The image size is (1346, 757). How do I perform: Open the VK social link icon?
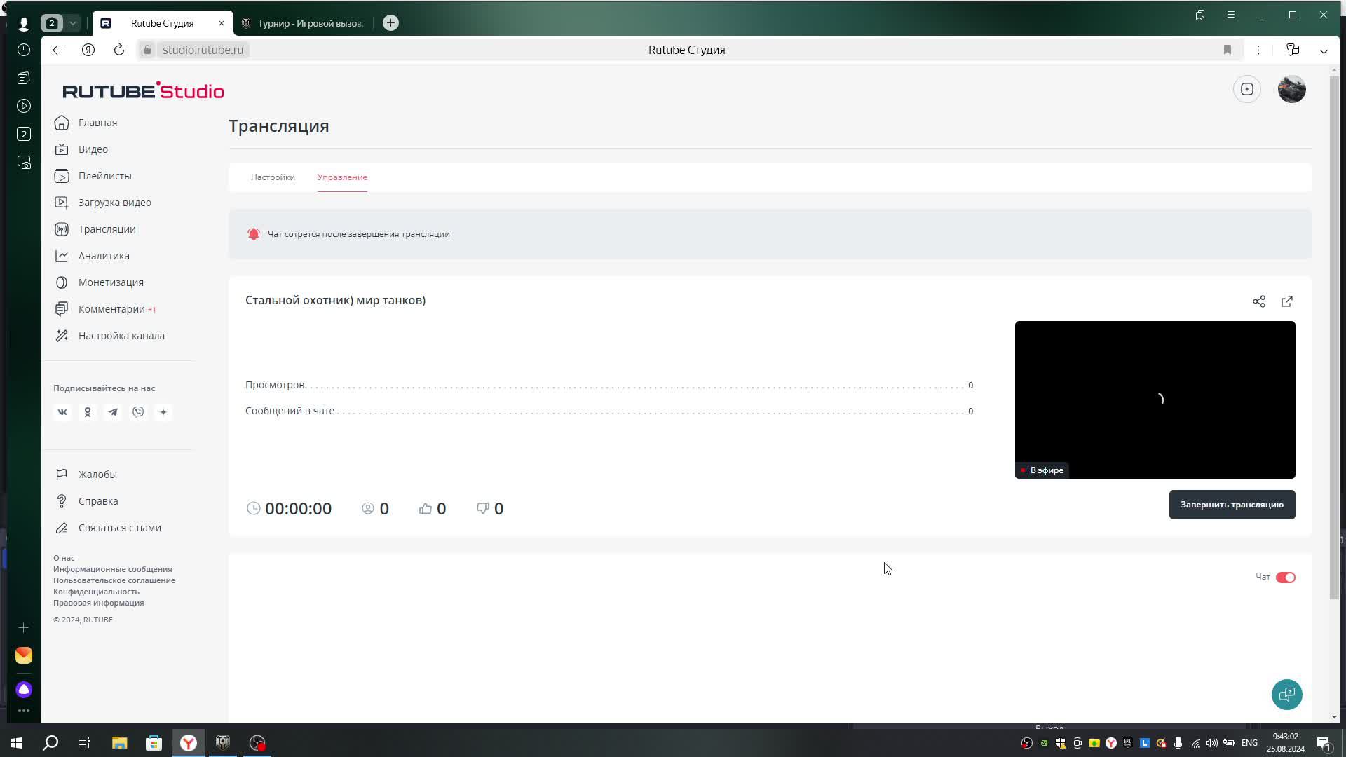(62, 412)
